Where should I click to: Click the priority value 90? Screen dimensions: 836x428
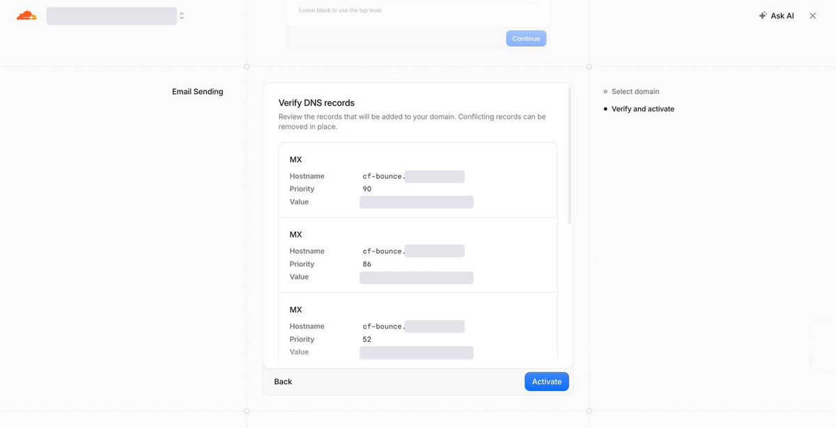pos(367,189)
